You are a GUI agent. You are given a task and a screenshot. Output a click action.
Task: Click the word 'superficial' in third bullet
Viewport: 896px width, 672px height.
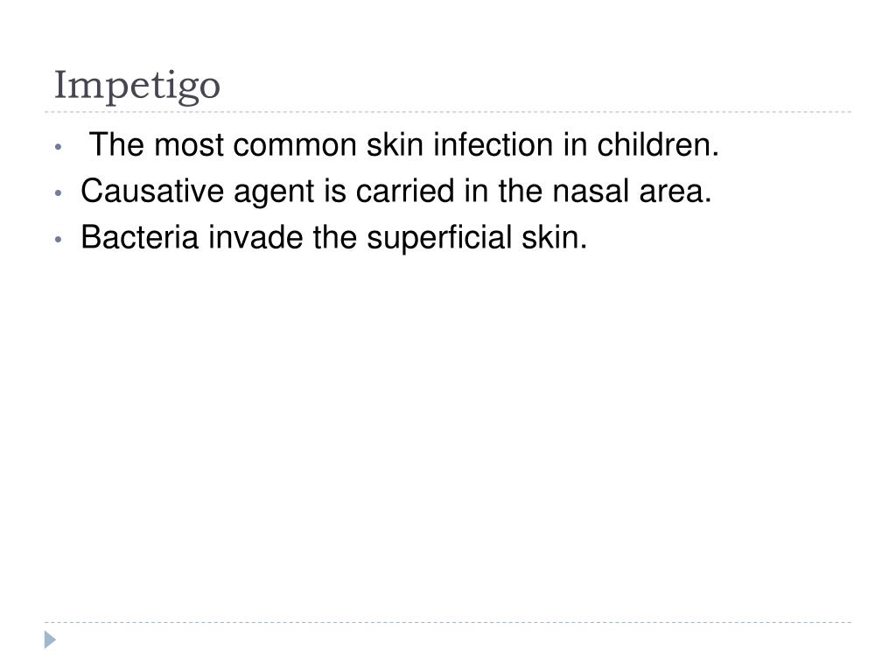[x=439, y=239]
